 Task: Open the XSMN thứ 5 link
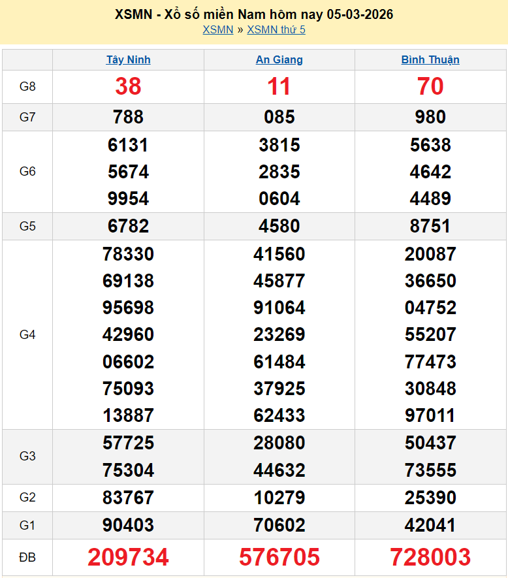pyautogui.click(x=276, y=30)
